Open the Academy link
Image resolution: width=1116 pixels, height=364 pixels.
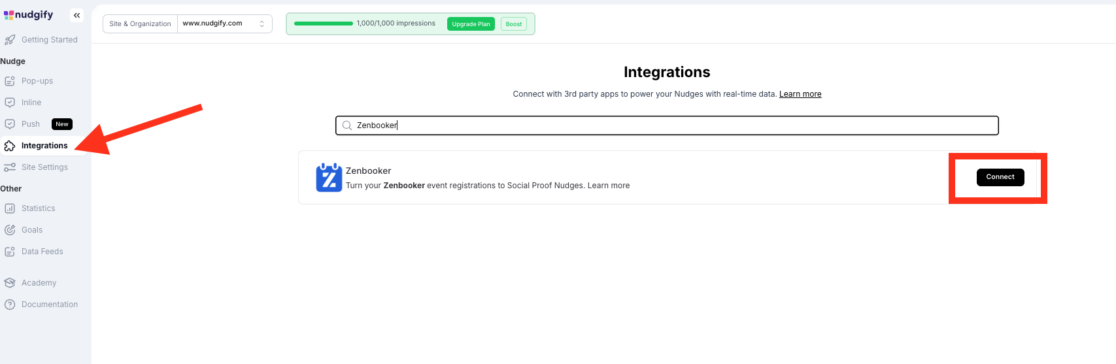click(39, 283)
